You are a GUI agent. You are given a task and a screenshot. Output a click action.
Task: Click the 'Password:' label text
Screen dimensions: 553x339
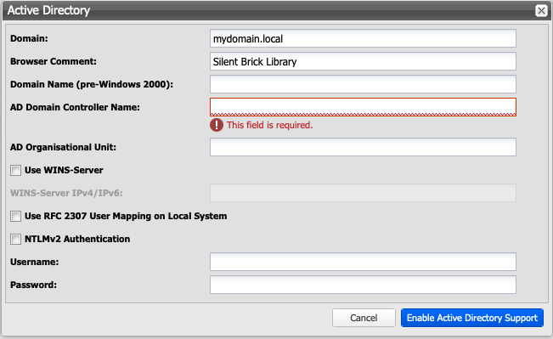click(x=33, y=285)
